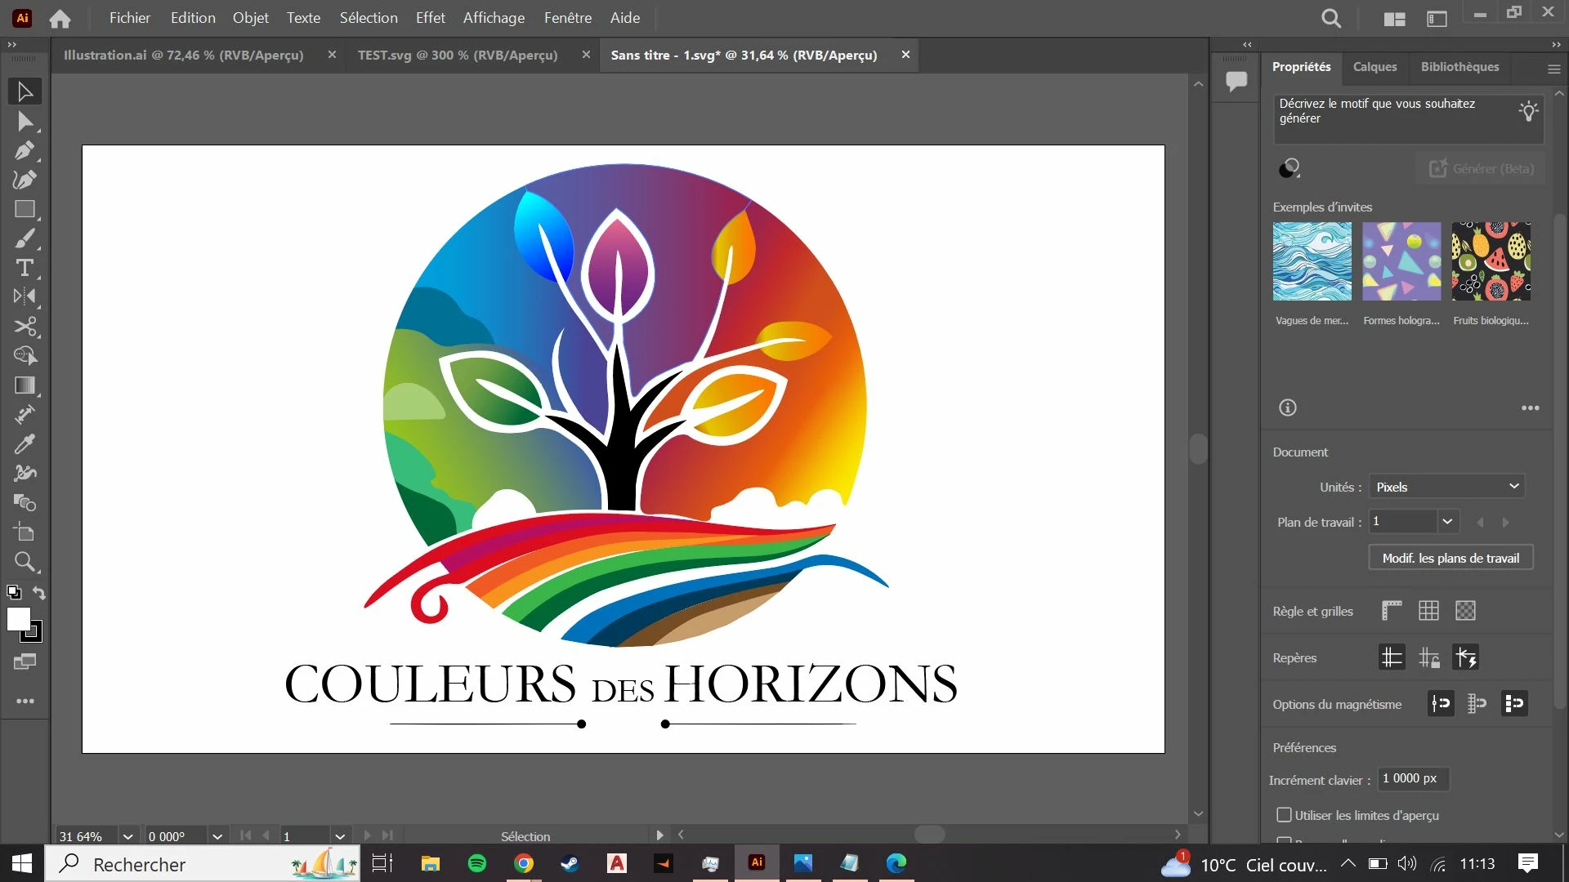Switch to the Illustration.ai document tab
1569x882 pixels.
(183, 55)
